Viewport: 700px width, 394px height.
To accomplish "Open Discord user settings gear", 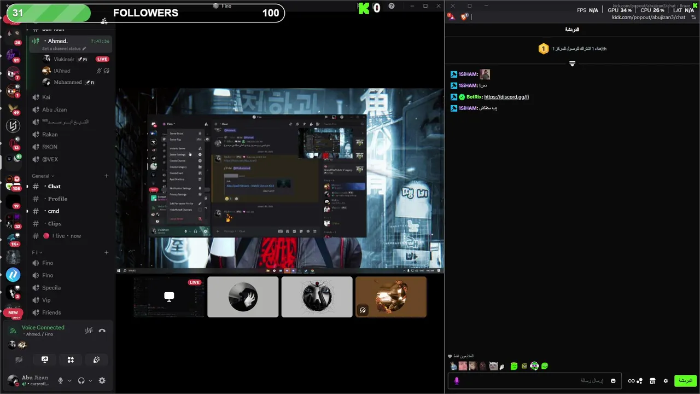I will (102, 380).
